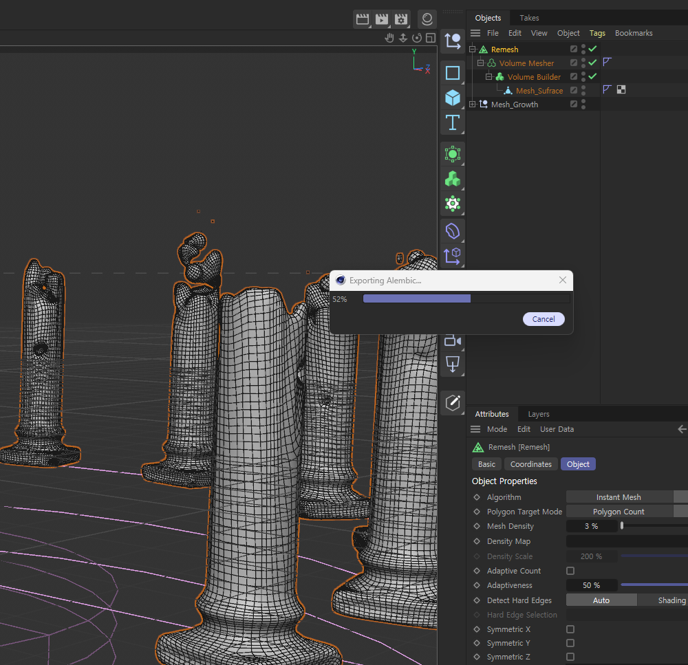Select the Rectangle spline tool icon
This screenshot has width=688, height=665.
pos(453,72)
